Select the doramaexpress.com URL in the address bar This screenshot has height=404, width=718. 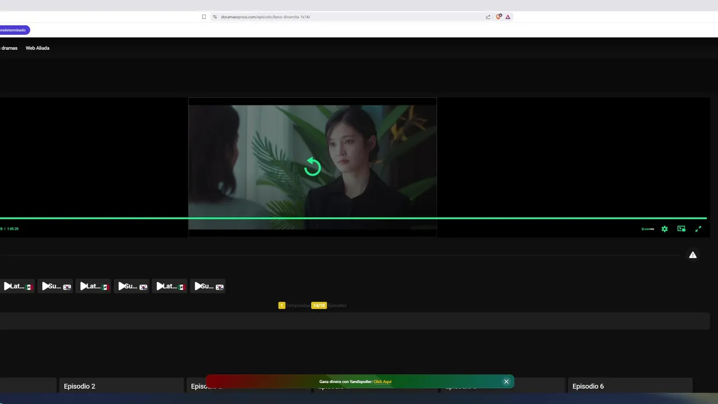265,17
